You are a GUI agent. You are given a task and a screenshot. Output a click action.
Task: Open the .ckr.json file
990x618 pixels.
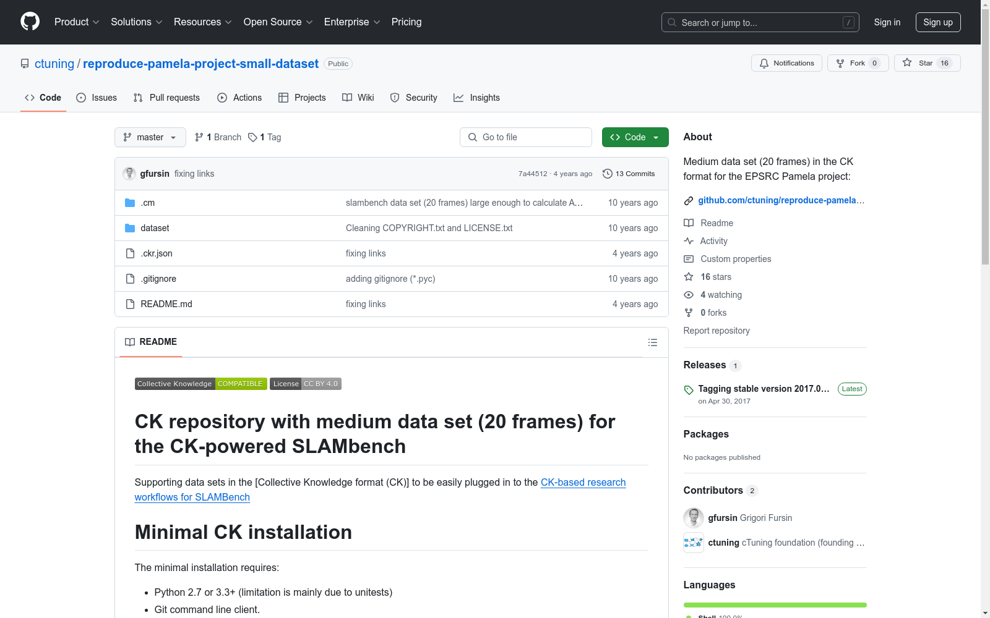(157, 253)
